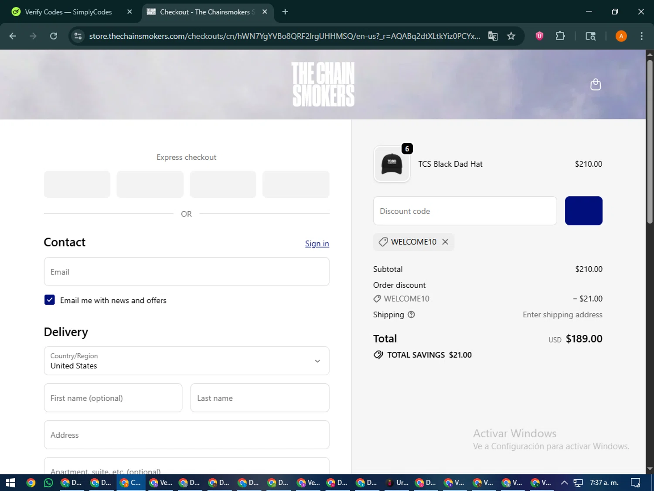Open the extensions puzzle icon
This screenshot has height=491, width=654.
point(560,36)
